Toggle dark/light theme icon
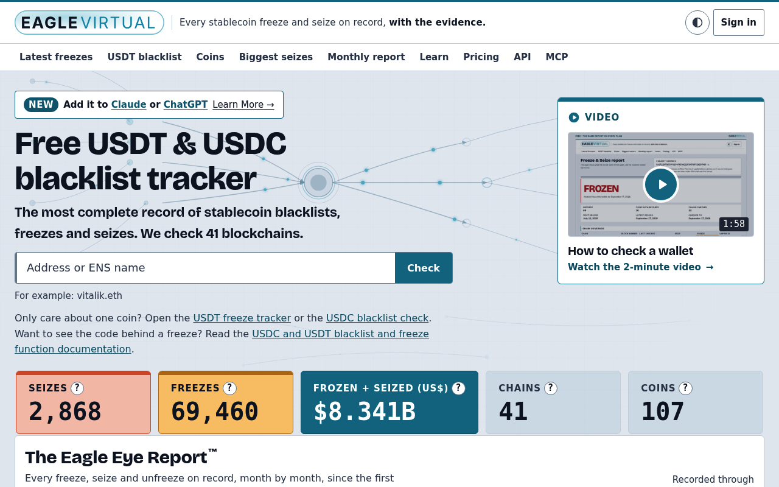 (697, 23)
